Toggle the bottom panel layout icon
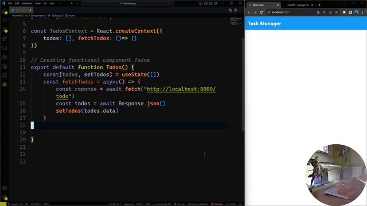Screen dimensions: 367x206 (206, 3)
